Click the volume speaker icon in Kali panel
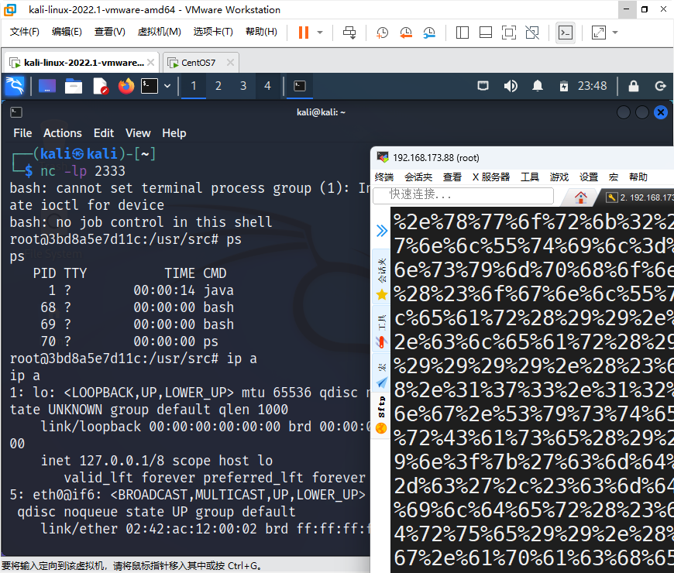The height and width of the screenshot is (573, 674). [511, 86]
